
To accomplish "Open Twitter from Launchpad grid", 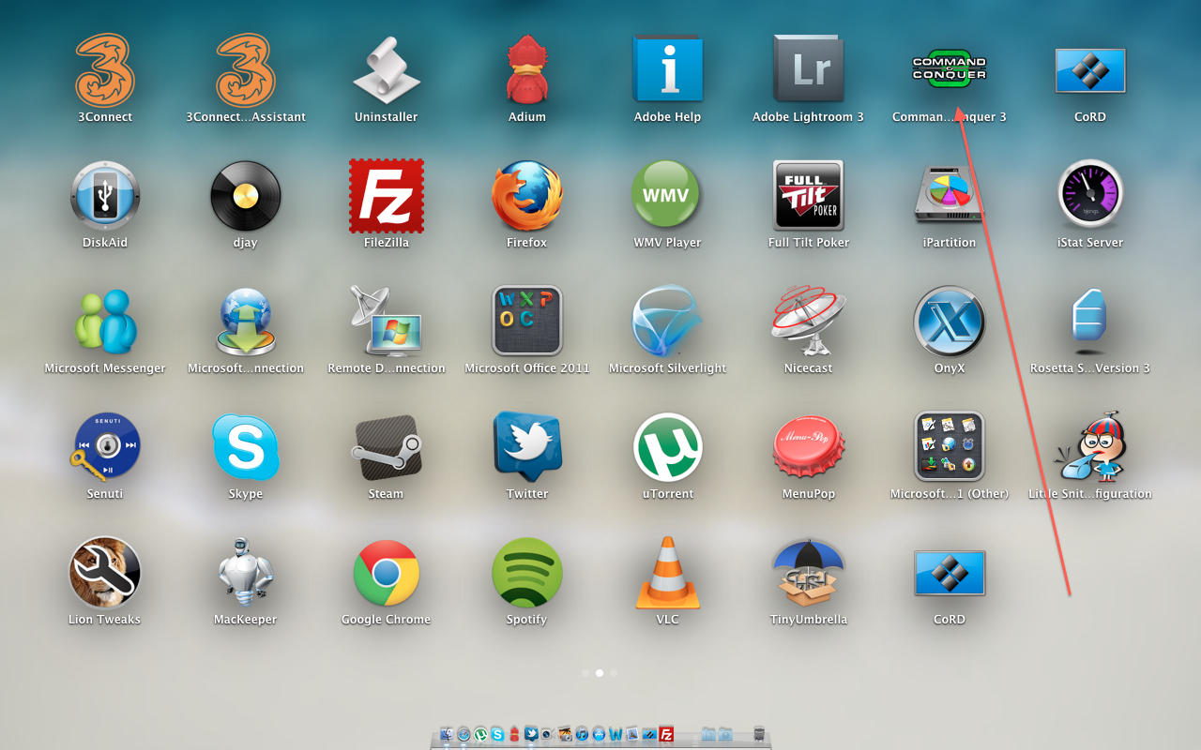I will [526, 446].
